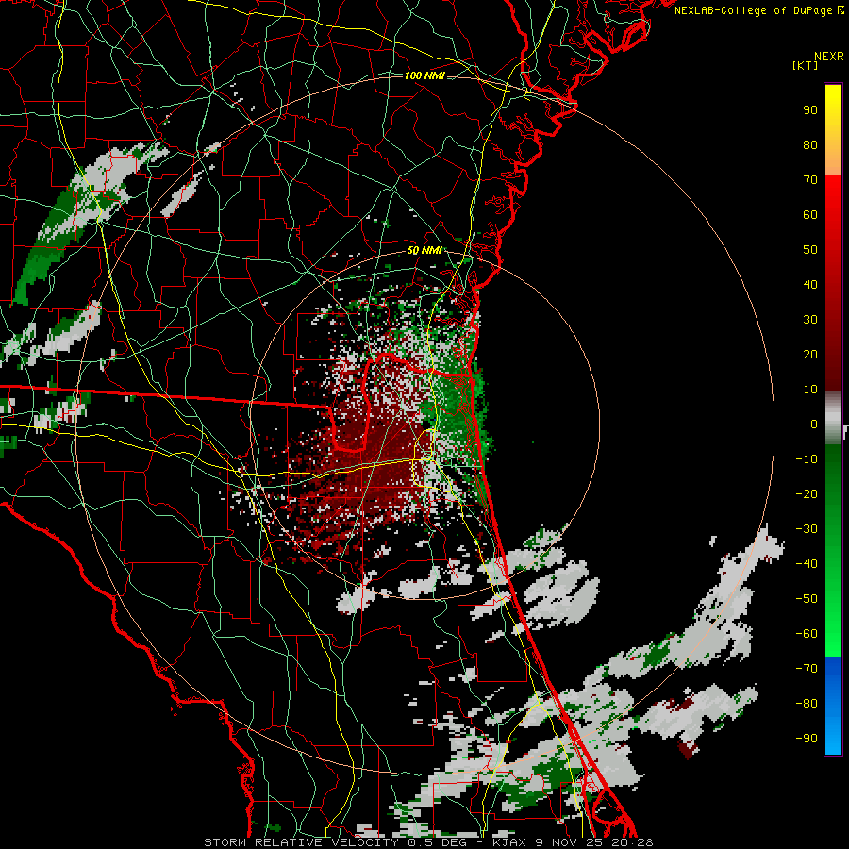
Task: Click the -70 value on the velocity scale
Action: point(807,669)
